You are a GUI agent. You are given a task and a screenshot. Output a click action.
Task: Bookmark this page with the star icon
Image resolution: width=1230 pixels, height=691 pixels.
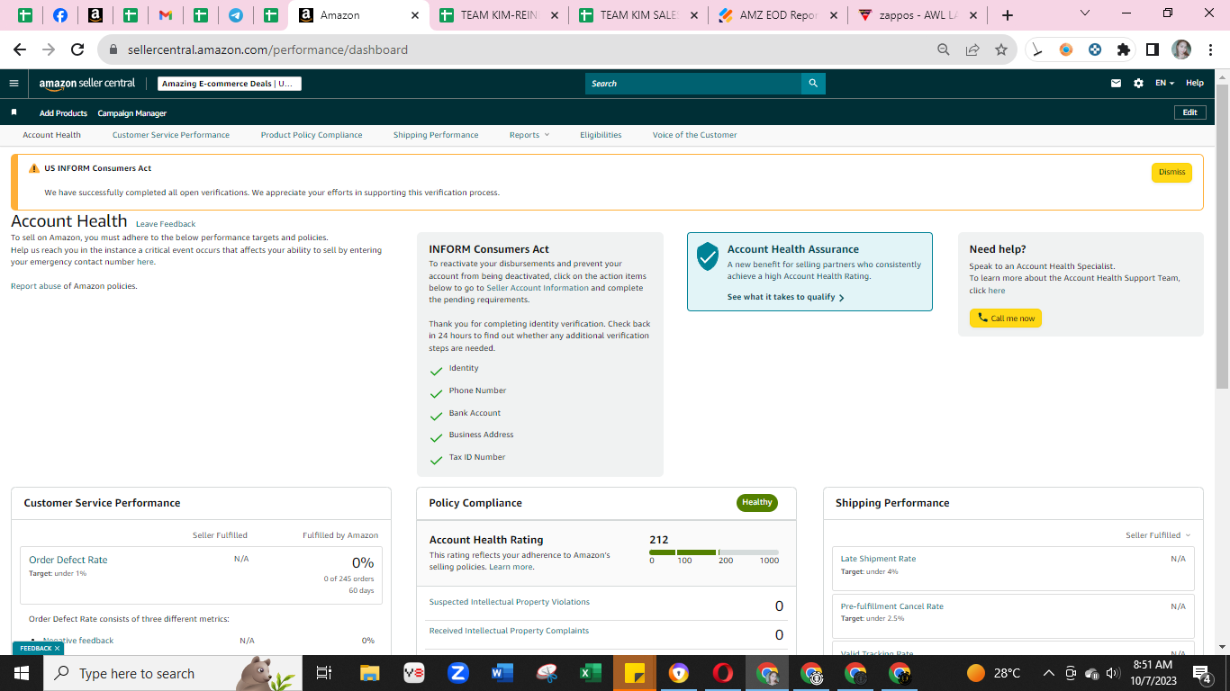(x=1001, y=49)
